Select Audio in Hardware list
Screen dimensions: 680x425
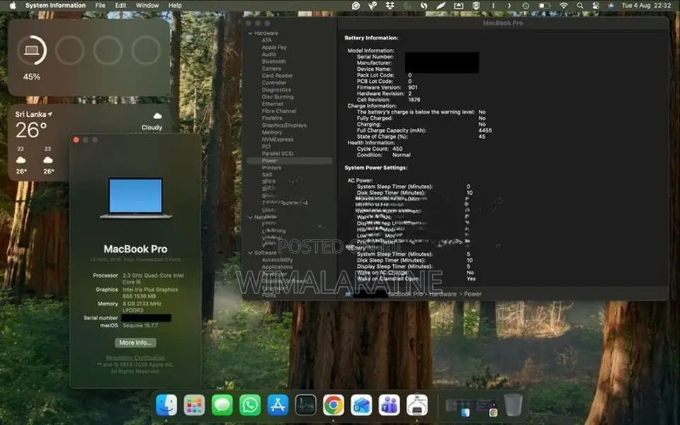click(x=269, y=55)
